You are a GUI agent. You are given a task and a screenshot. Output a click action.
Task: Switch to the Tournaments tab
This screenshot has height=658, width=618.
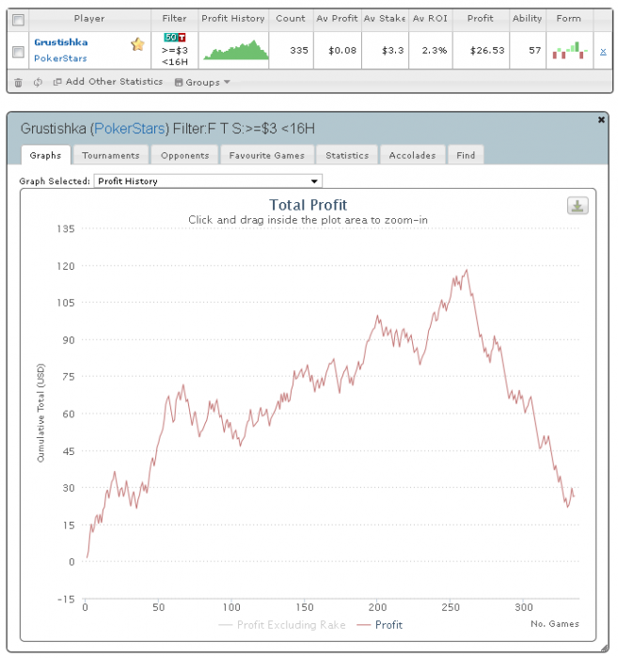pos(111,155)
